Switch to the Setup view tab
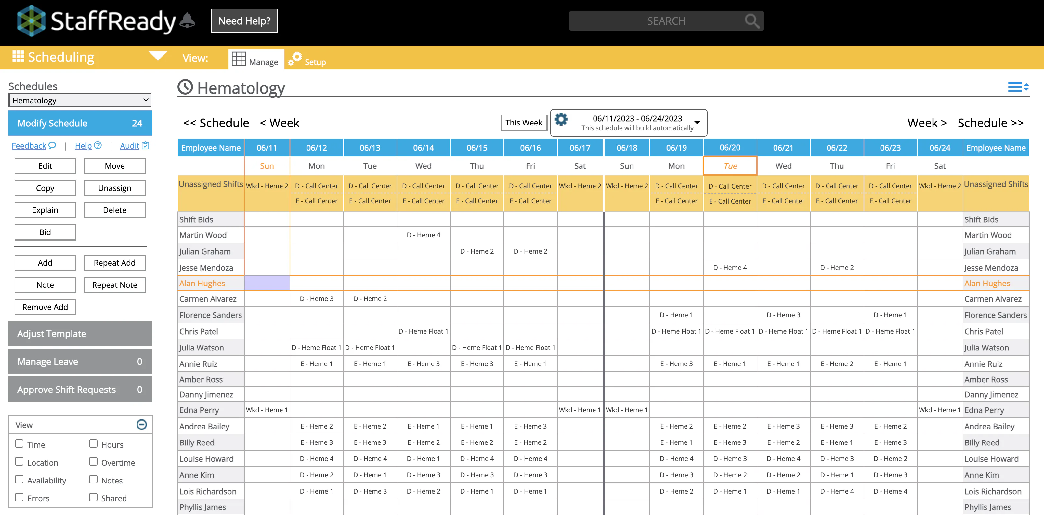This screenshot has height=515, width=1044. (x=307, y=59)
